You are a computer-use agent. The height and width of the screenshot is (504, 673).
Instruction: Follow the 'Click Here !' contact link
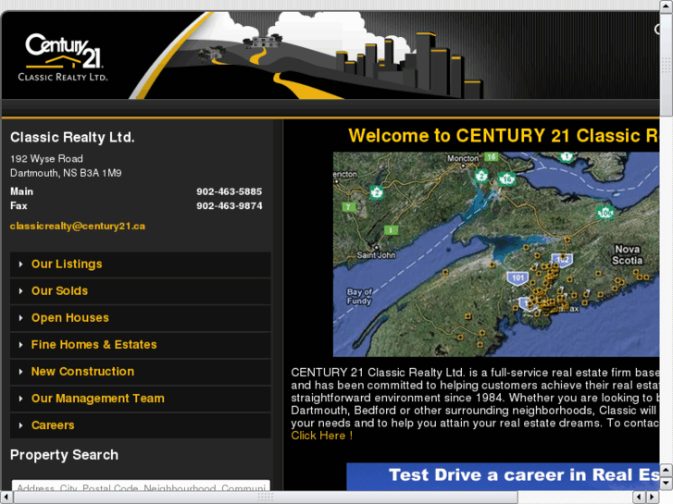(x=322, y=436)
